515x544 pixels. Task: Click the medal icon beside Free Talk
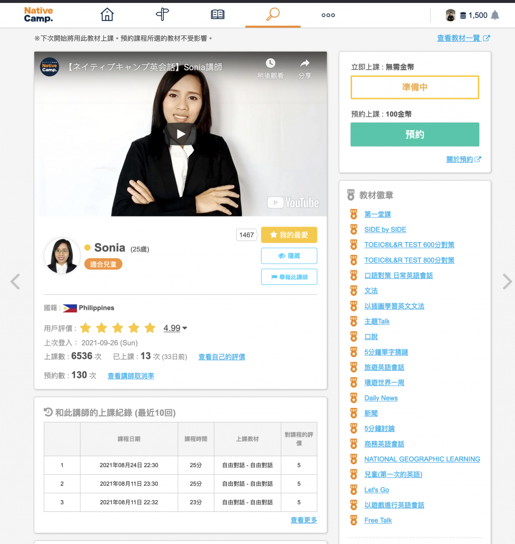coord(354,520)
